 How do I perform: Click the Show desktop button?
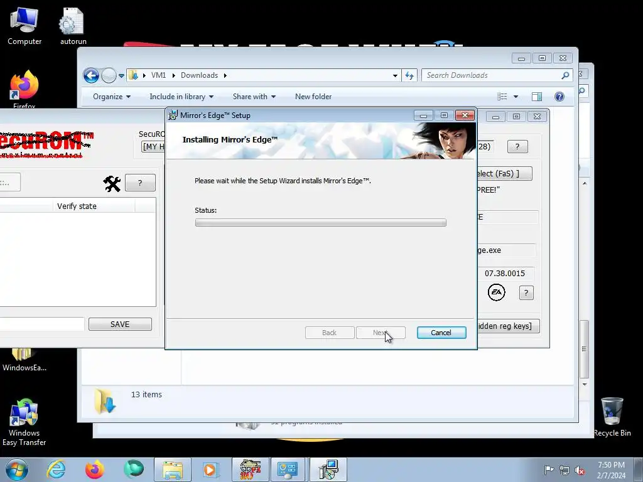(x=639, y=469)
